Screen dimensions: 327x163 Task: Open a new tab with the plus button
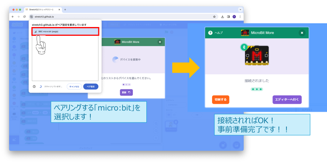[65, 10]
